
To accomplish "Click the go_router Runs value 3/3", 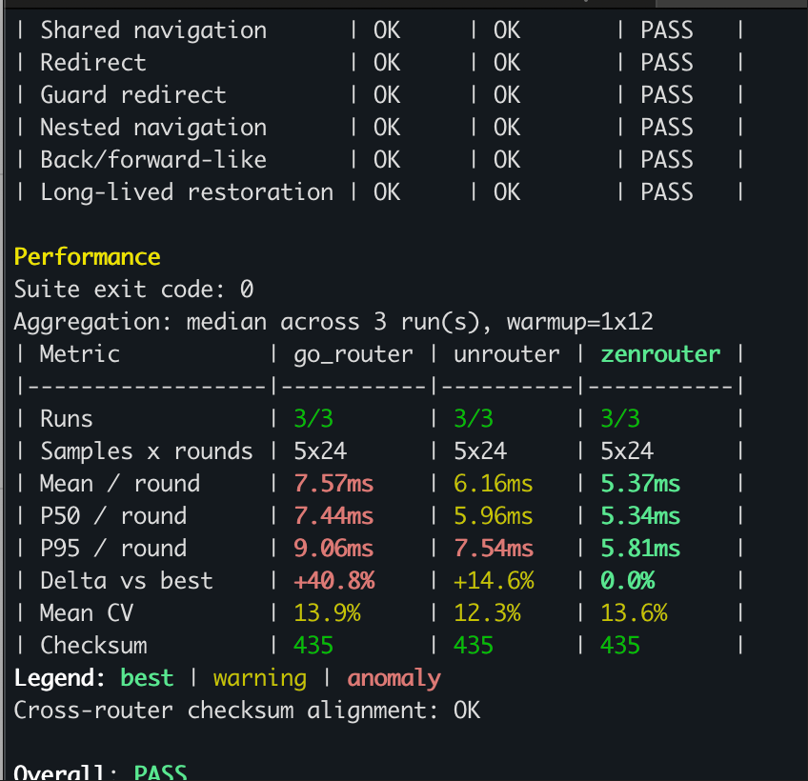I will pyautogui.click(x=313, y=419).
